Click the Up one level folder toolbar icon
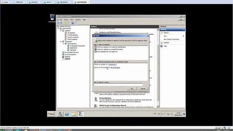233x131 pixels. tap(65, 23)
